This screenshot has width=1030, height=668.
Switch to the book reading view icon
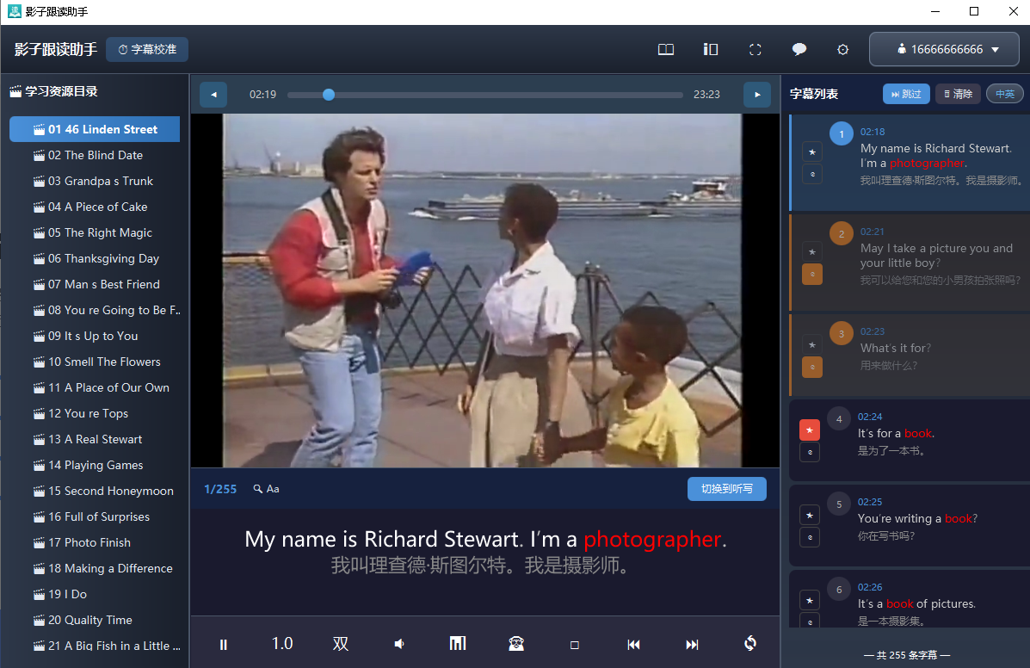[x=666, y=49]
